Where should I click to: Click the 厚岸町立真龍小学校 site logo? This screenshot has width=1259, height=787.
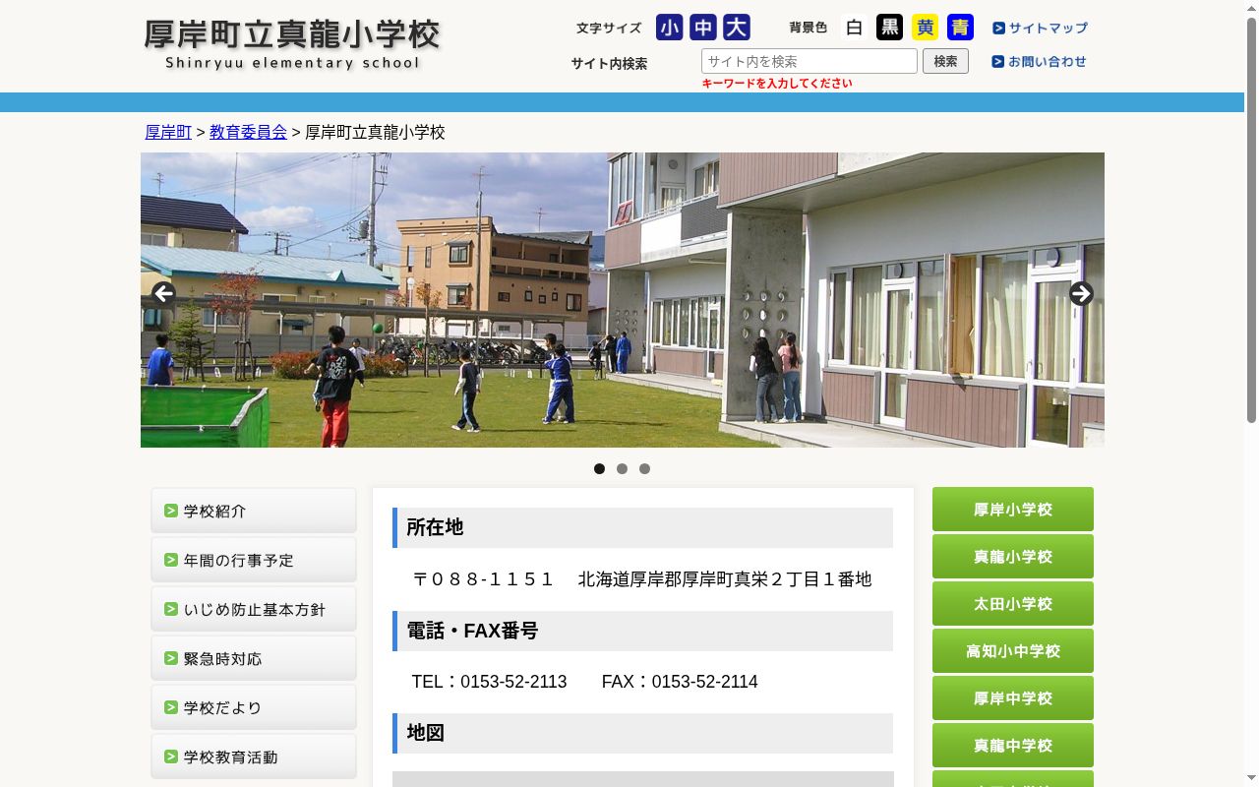(x=293, y=44)
